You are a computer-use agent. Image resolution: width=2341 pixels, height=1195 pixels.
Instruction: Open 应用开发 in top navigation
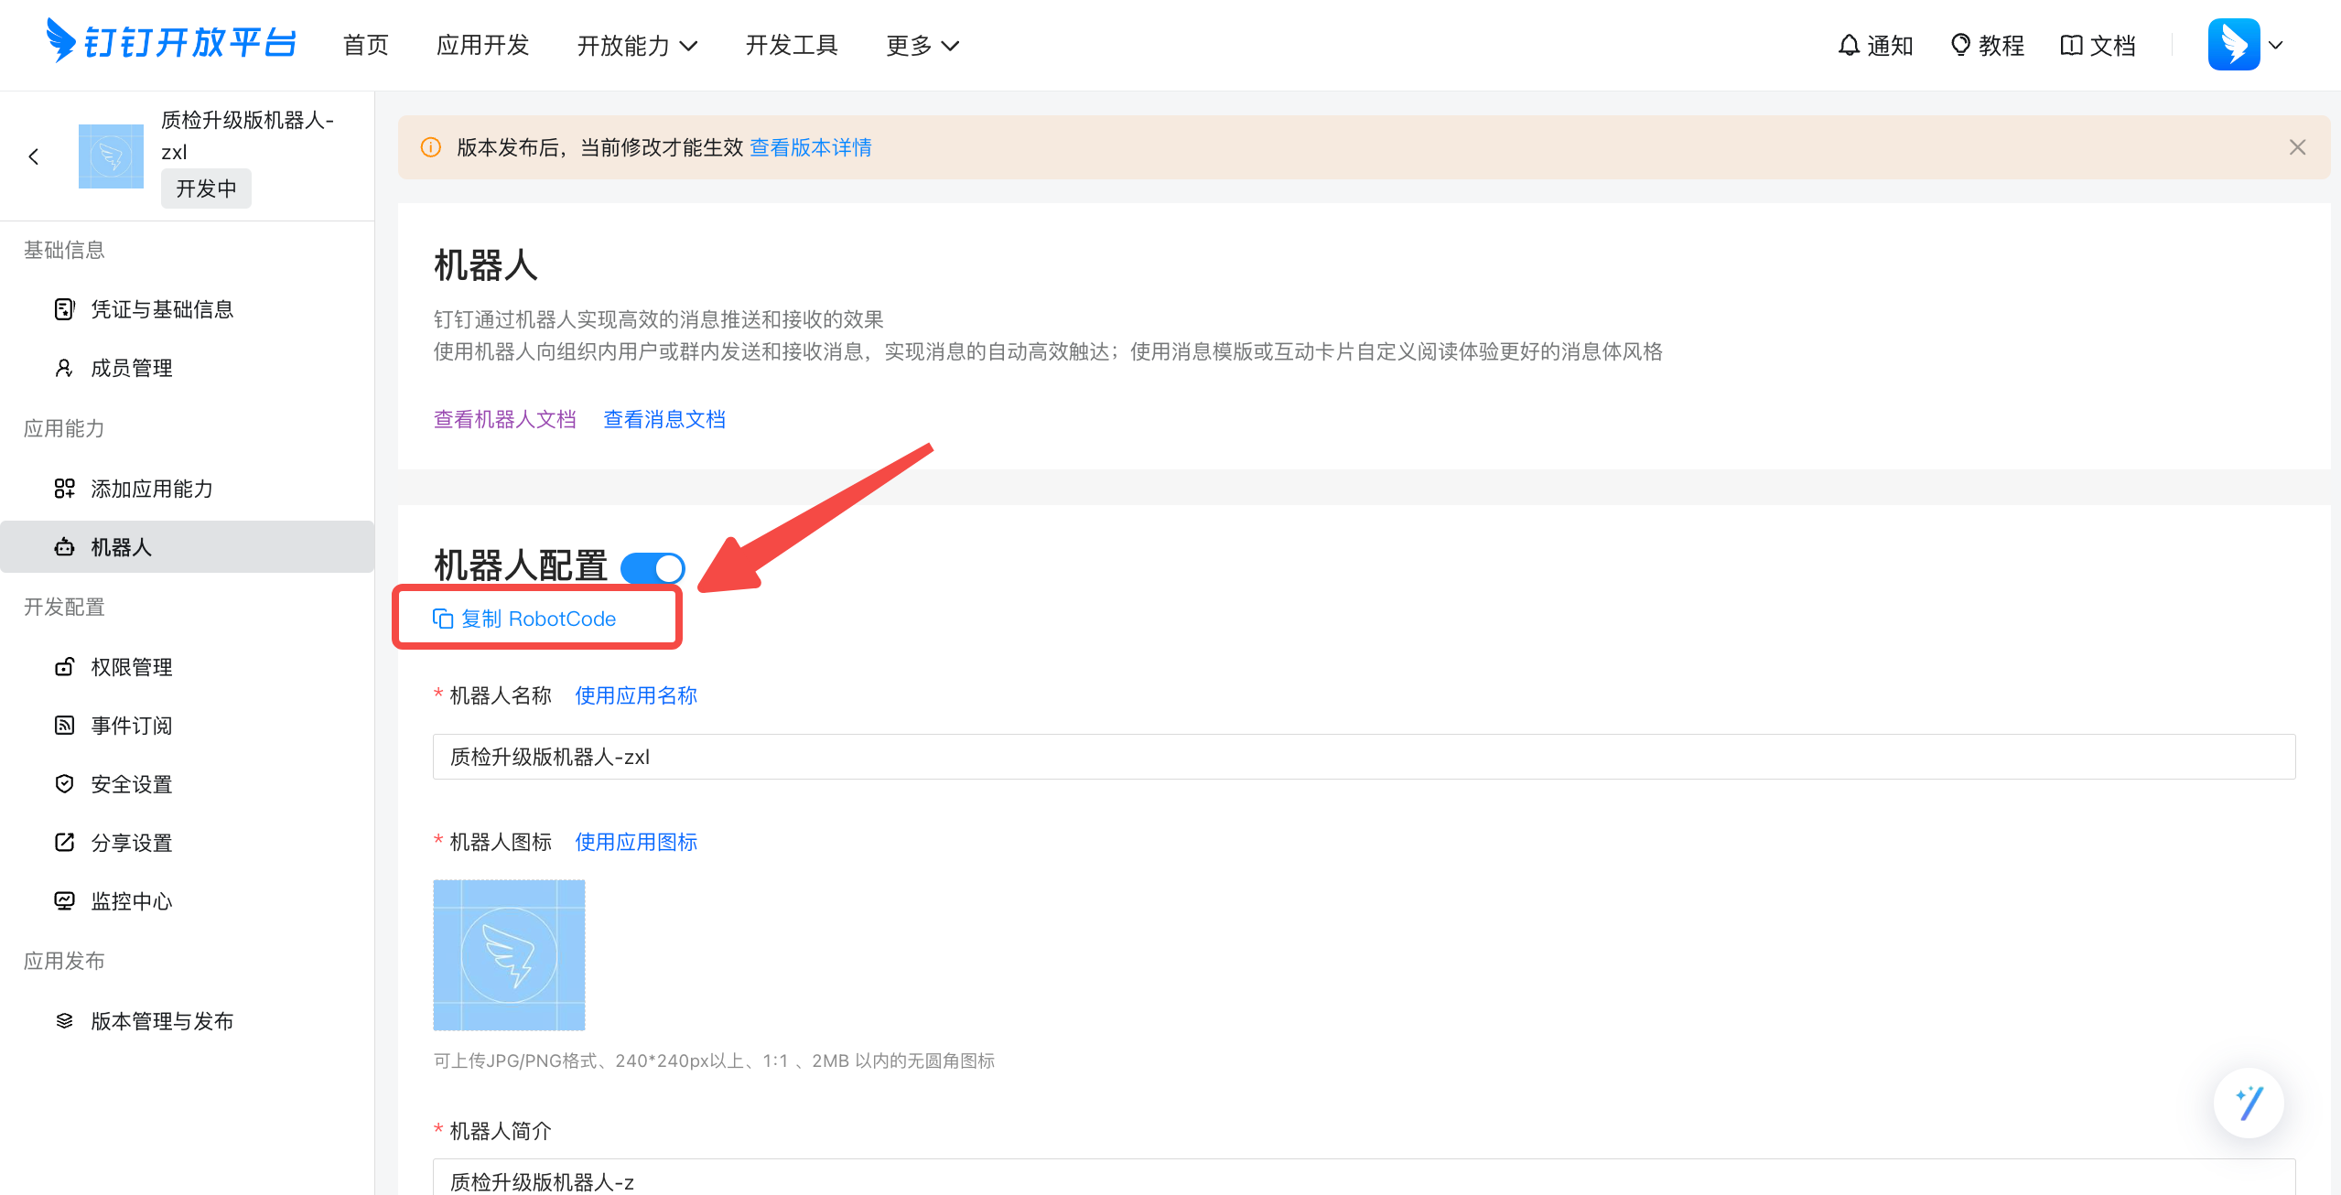pyautogui.click(x=483, y=45)
